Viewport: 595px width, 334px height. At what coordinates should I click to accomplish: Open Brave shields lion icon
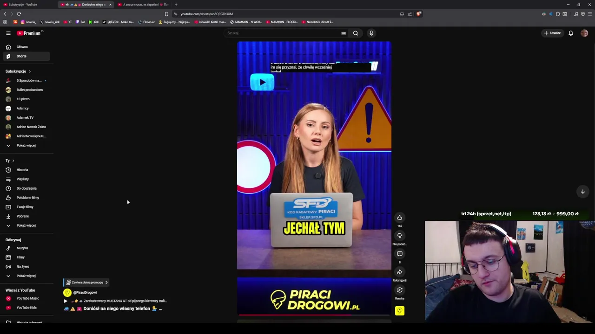[418, 14]
